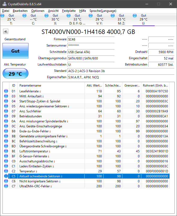
Task: Open the Sprache(Language) menu
Action: 103,11
